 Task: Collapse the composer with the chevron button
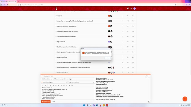click(149, 76)
